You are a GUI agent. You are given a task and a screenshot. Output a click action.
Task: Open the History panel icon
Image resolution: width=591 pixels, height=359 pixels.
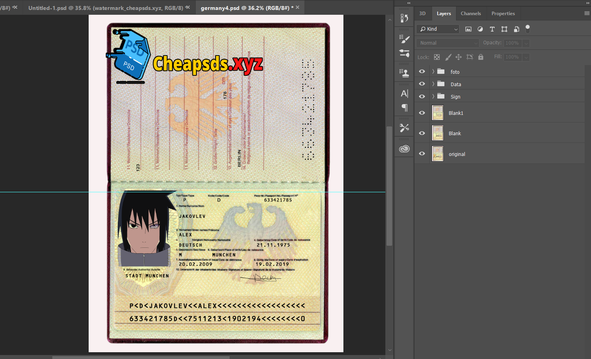click(404, 18)
